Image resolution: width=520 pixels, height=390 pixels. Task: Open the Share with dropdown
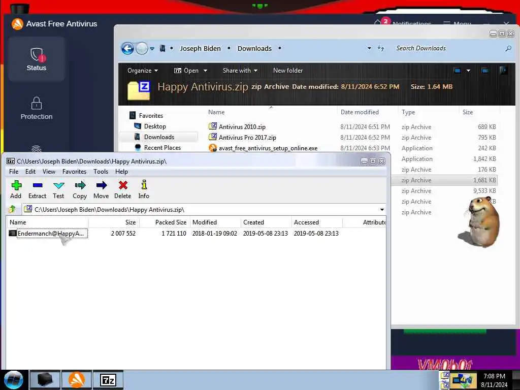pyautogui.click(x=240, y=70)
